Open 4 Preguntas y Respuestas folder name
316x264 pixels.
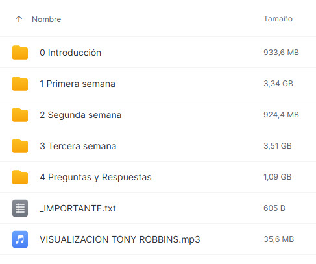95,177
